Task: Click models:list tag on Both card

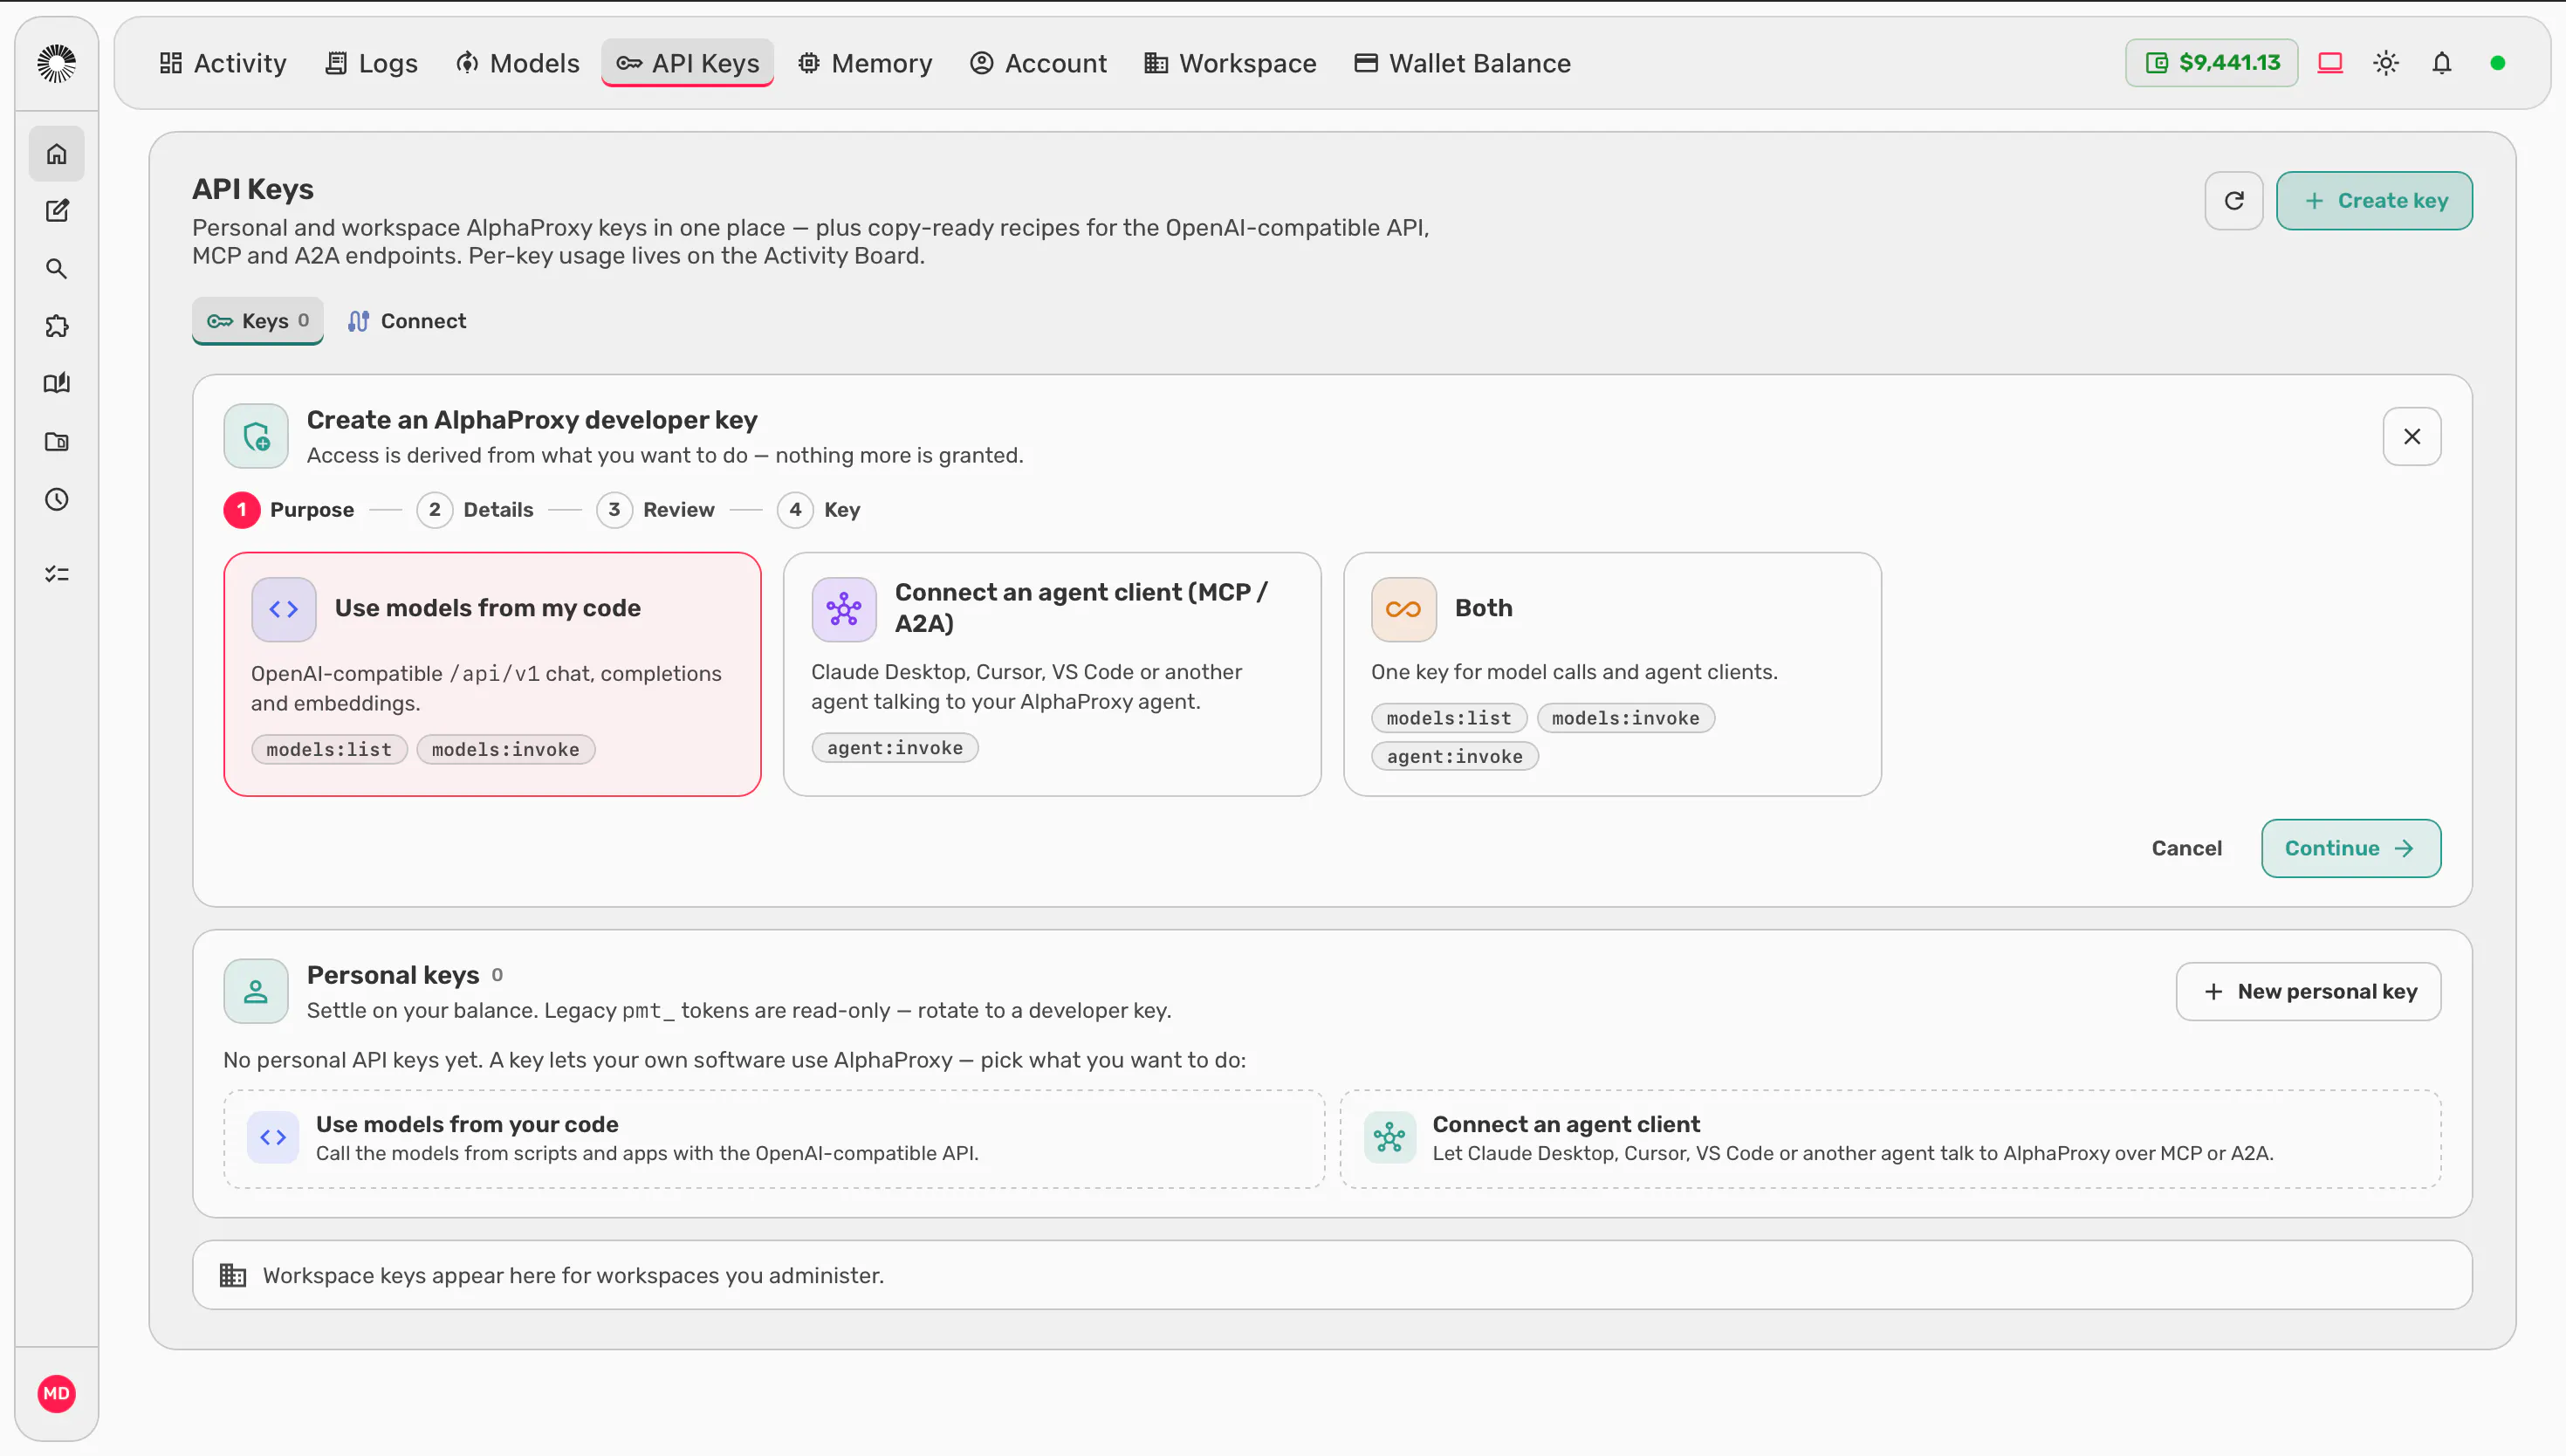Action: pos(1449,718)
